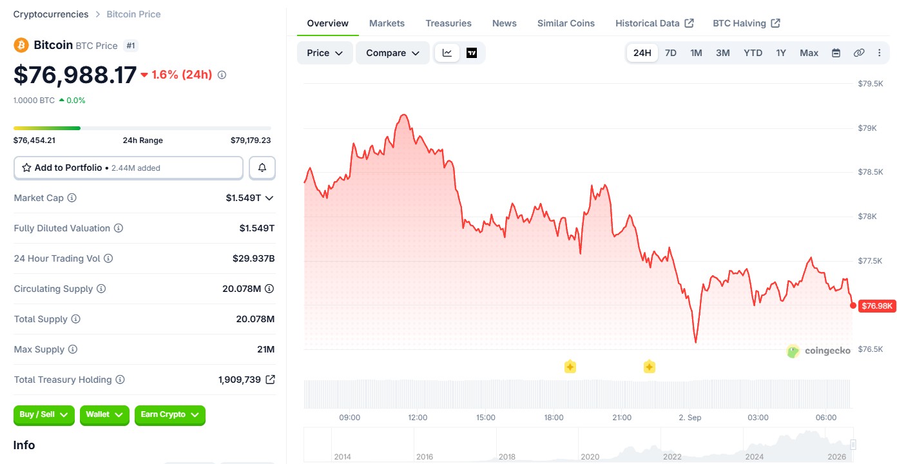Select the 7D time range
The image size is (897, 464).
point(671,53)
